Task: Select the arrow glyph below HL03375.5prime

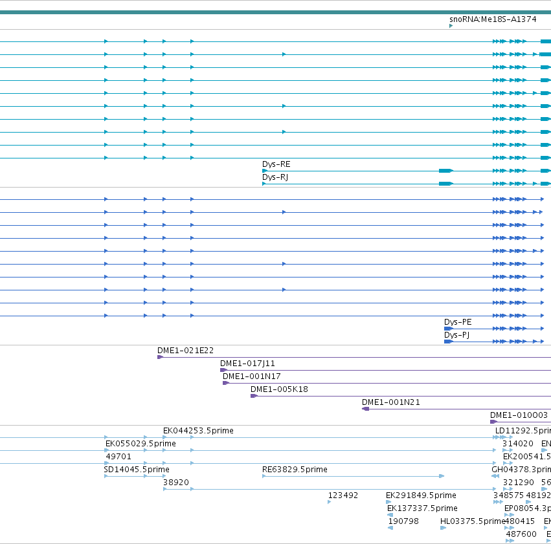Action: click(443, 528)
